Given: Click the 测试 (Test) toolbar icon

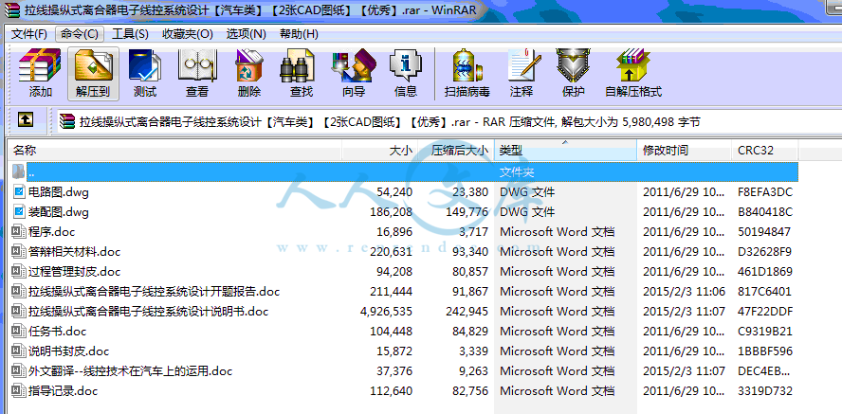Looking at the screenshot, I should [144, 65].
